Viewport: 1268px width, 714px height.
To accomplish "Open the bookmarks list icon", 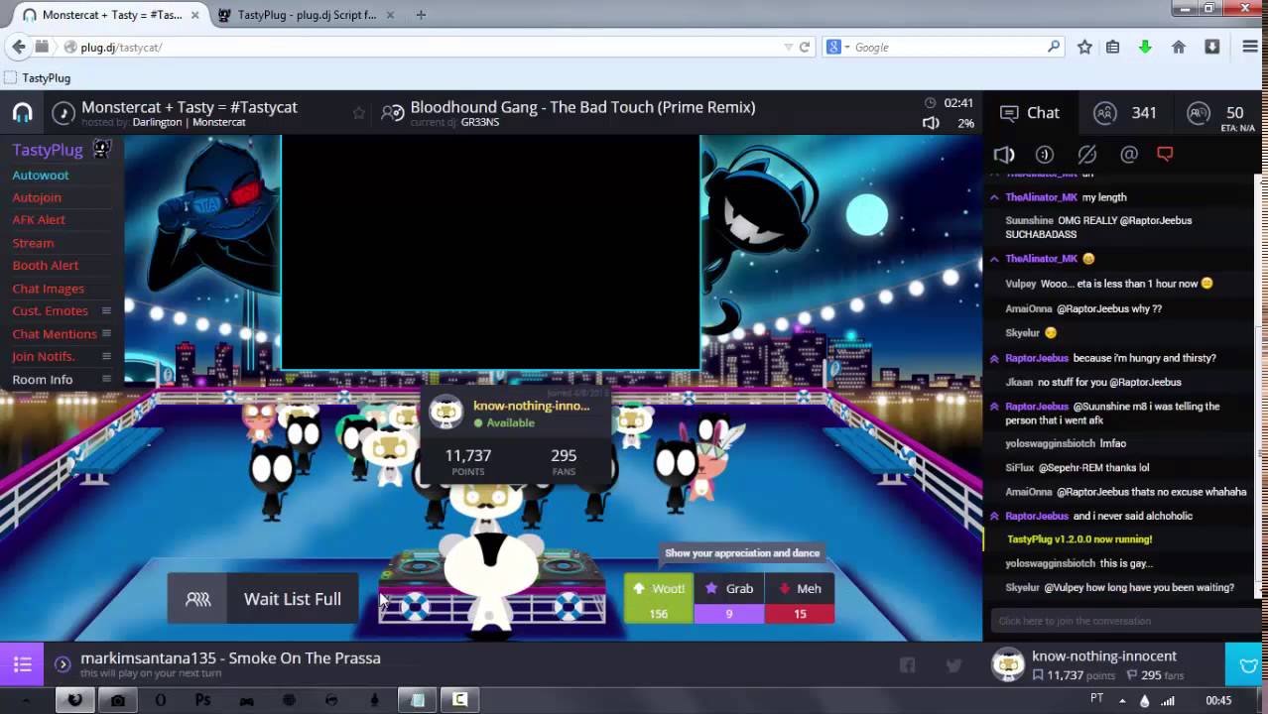I will pyautogui.click(x=1113, y=47).
